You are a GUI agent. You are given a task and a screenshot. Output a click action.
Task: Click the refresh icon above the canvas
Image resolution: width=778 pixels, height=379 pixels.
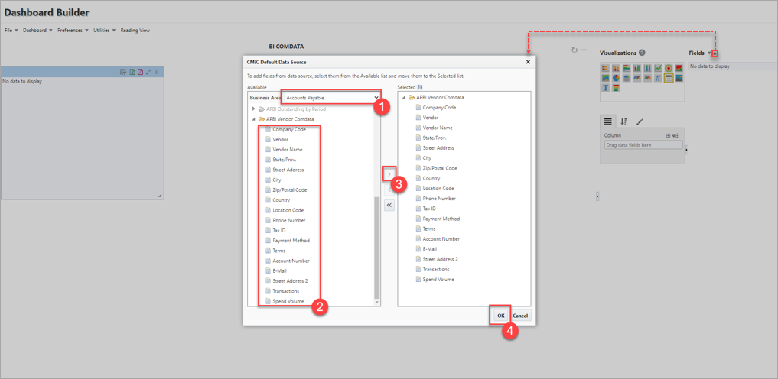575,50
